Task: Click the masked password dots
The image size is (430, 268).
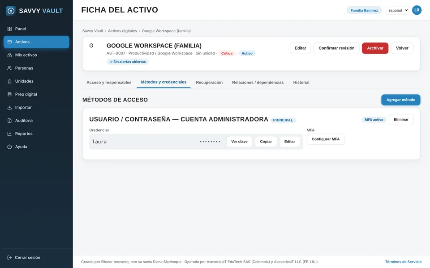Action: [x=210, y=142]
